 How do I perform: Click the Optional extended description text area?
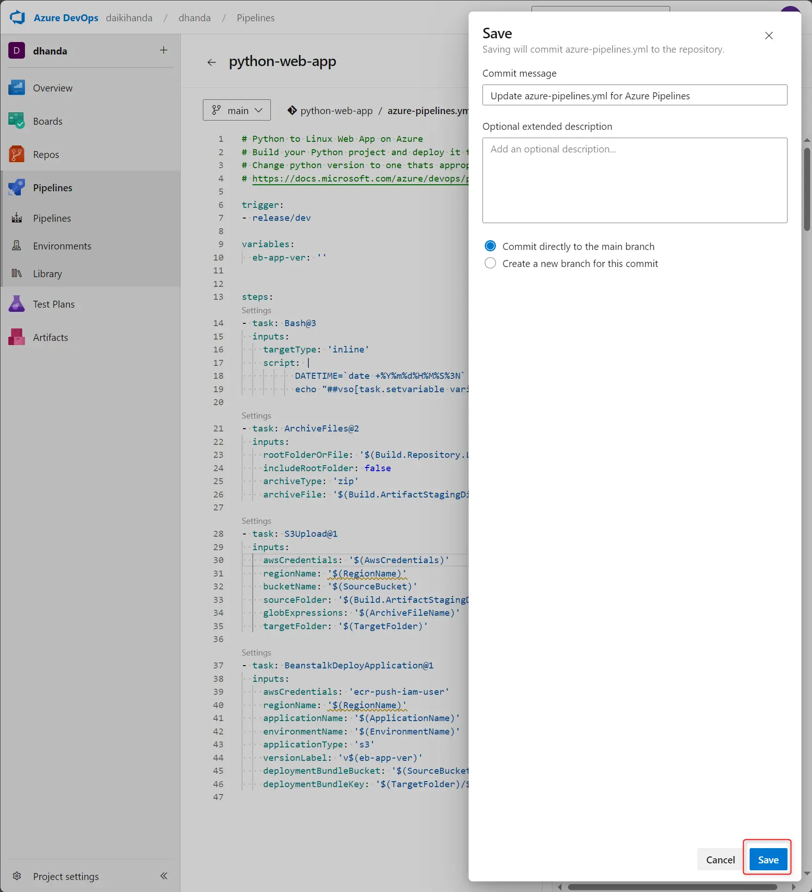click(x=635, y=180)
